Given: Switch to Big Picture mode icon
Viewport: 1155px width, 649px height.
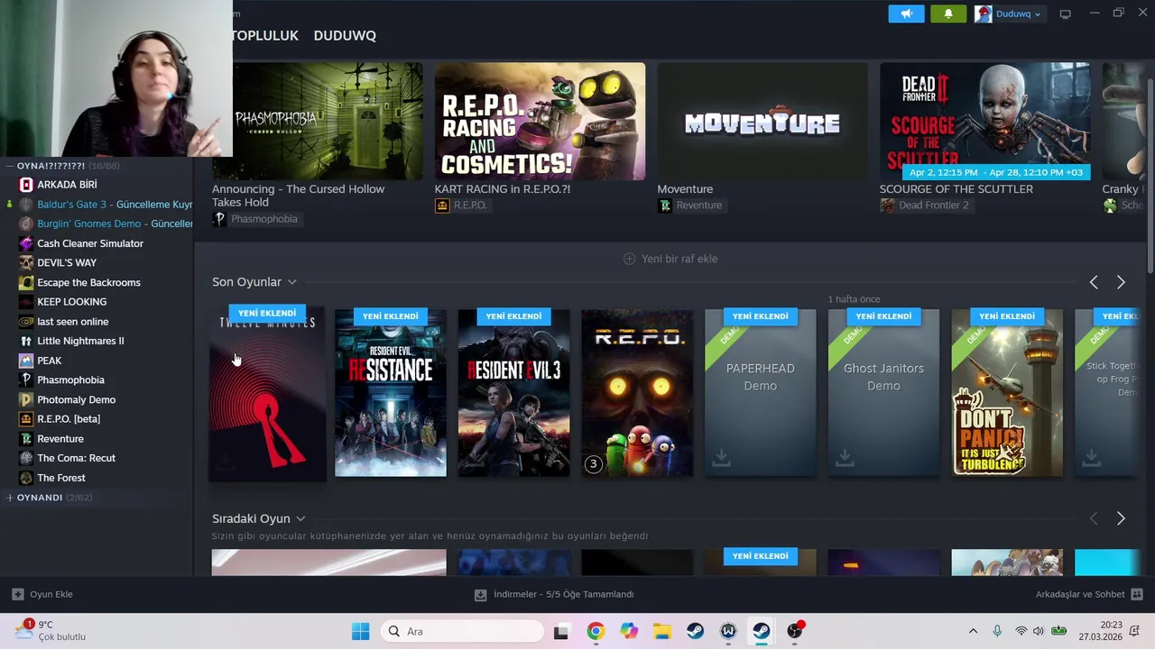Looking at the screenshot, I should coord(1065,14).
